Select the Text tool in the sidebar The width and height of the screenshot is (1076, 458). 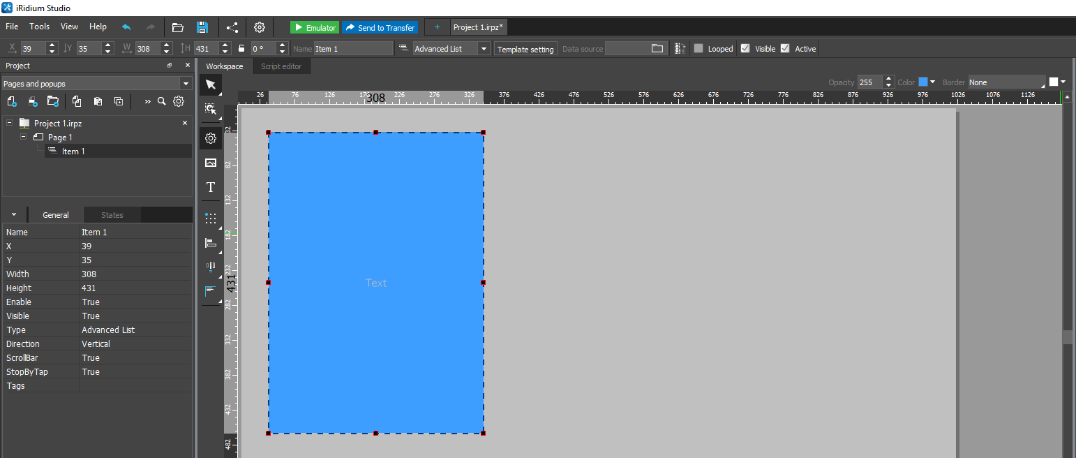tap(211, 187)
